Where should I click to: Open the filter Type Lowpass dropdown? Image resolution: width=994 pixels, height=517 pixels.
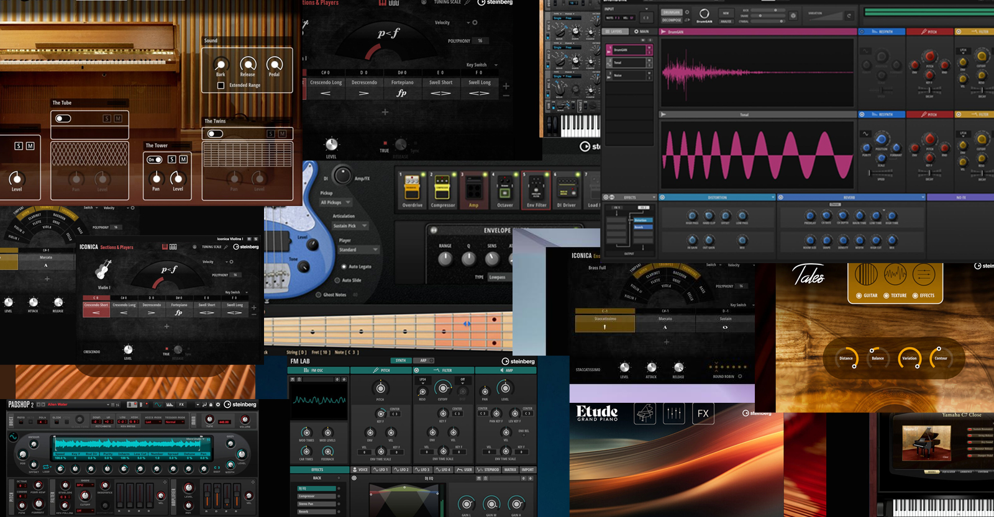500,277
